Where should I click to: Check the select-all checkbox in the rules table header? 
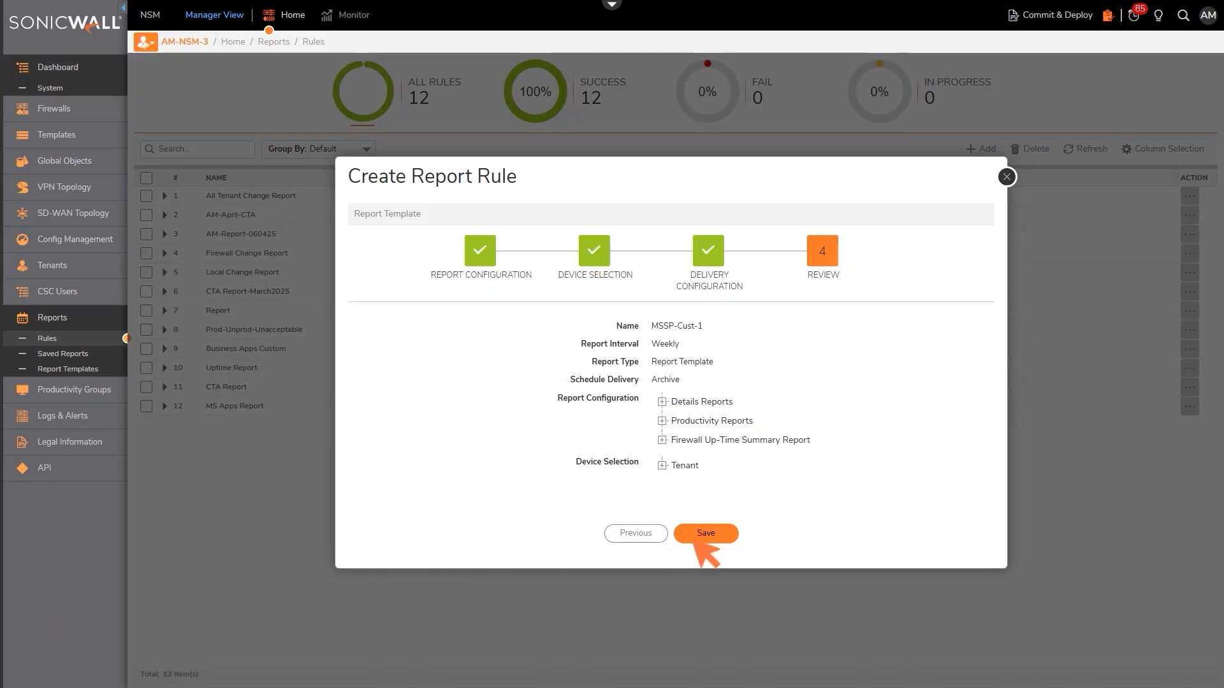point(146,178)
